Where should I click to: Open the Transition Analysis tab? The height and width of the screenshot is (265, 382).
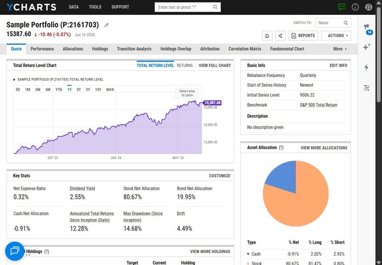[x=134, y=49]
